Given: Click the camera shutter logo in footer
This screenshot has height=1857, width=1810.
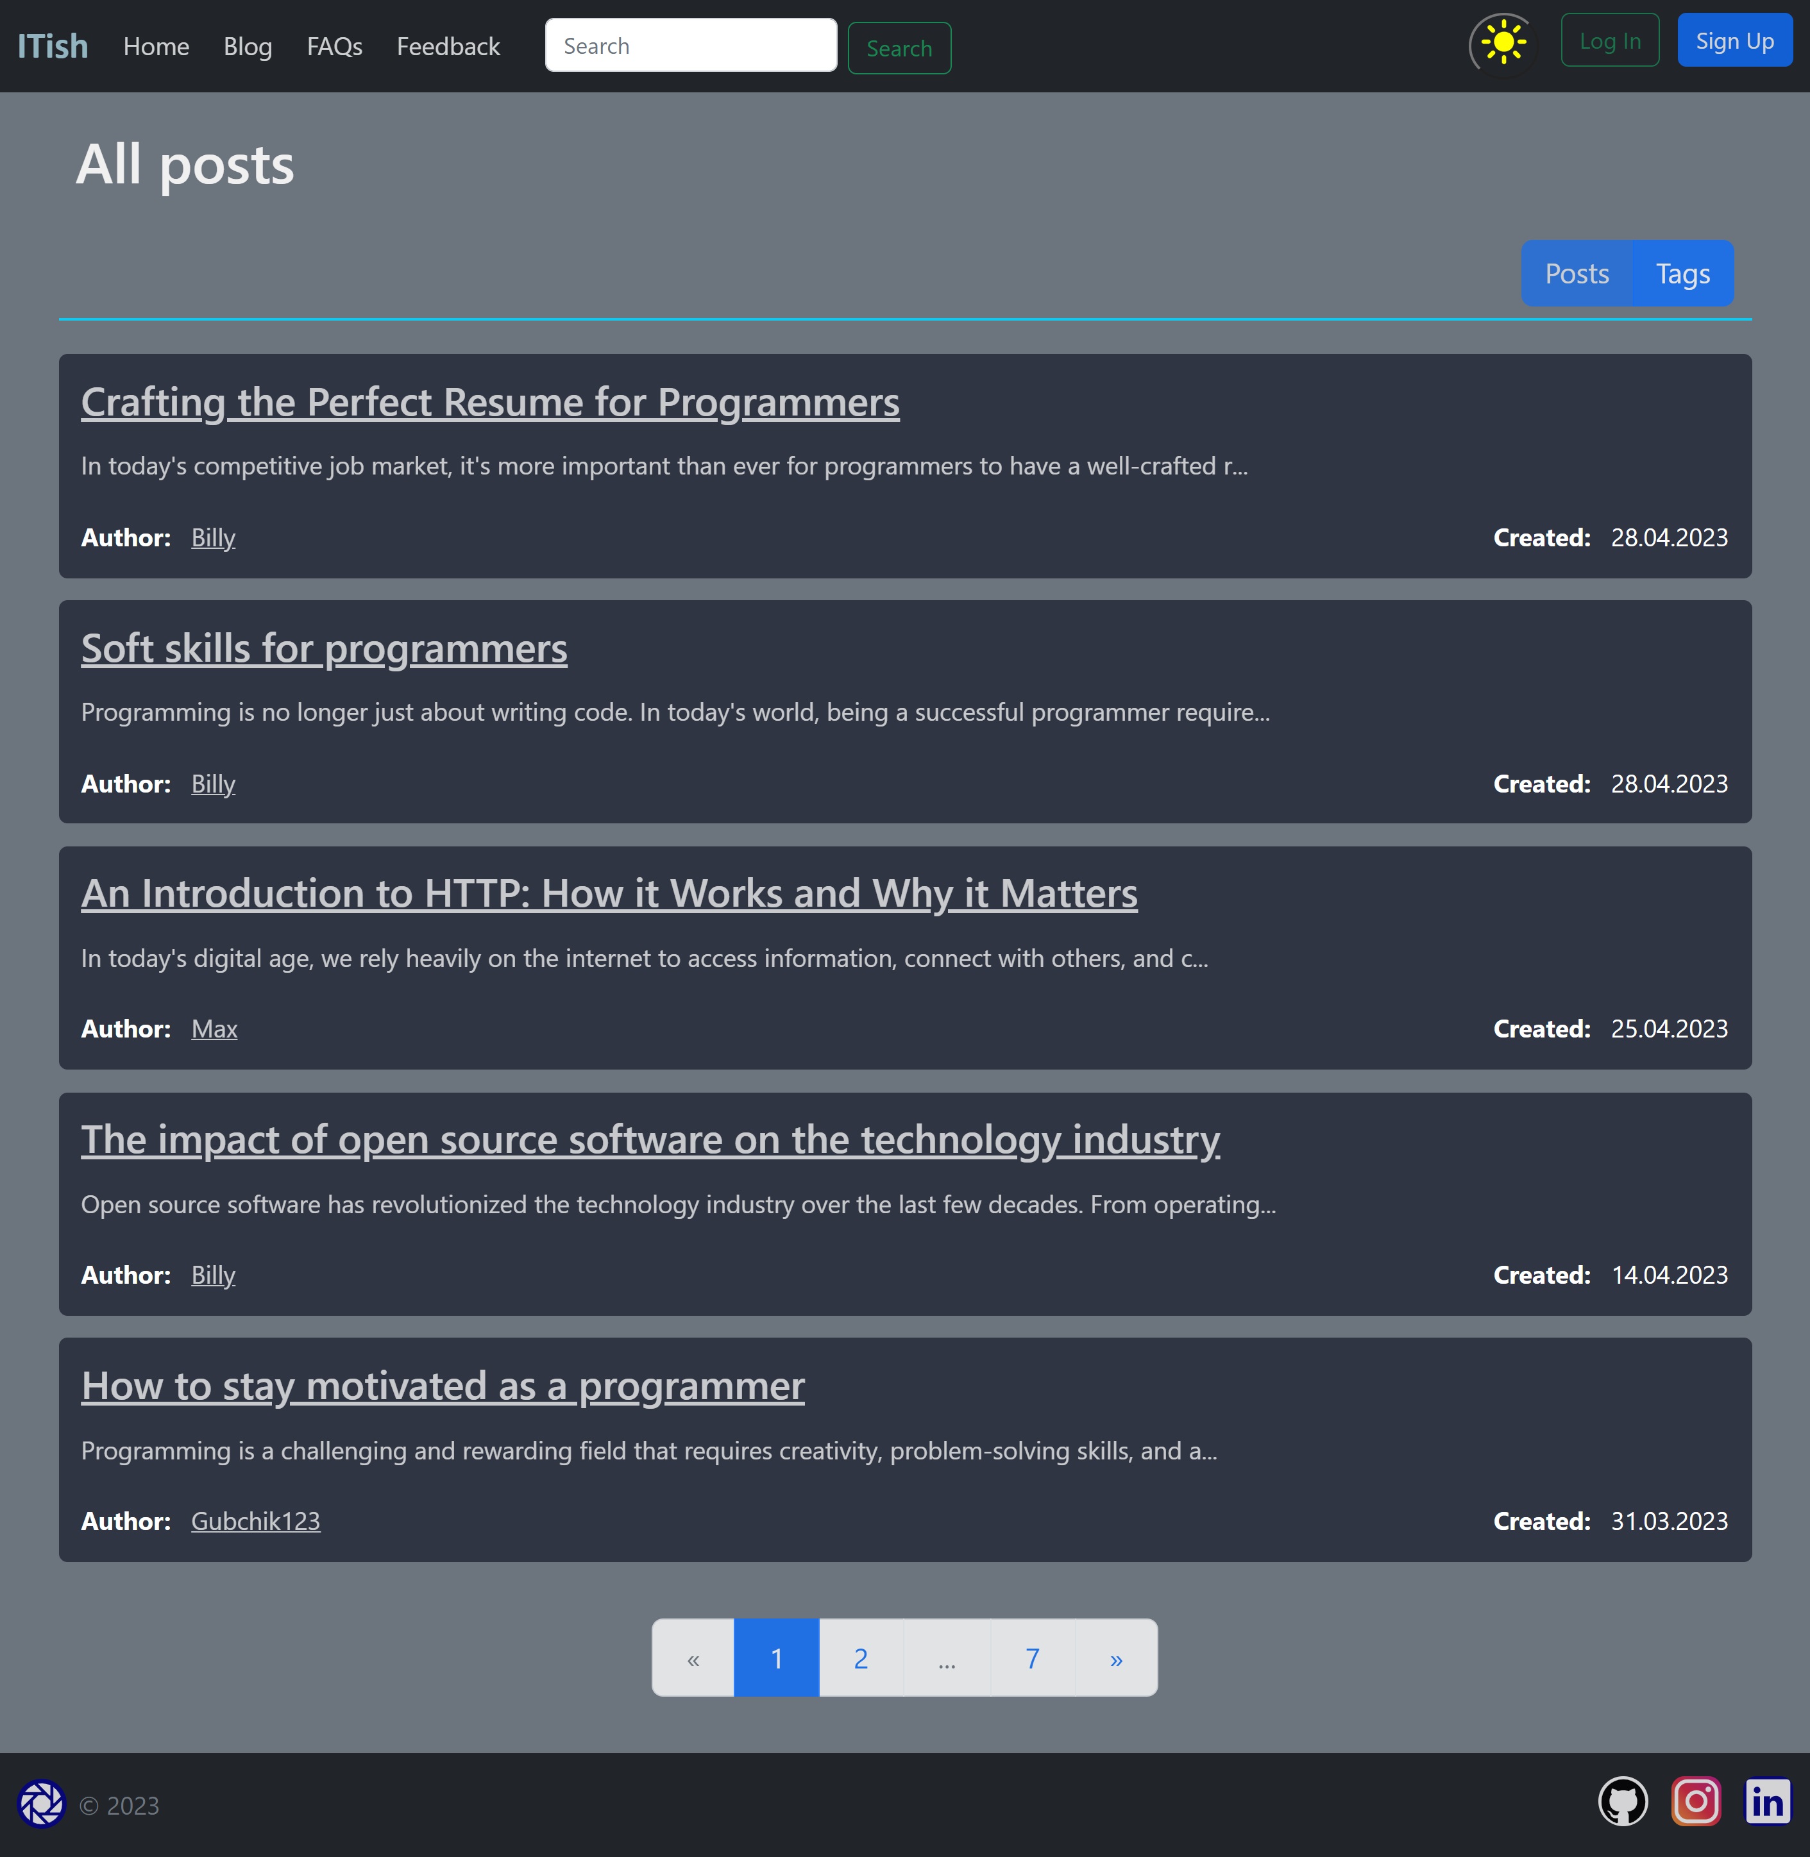Looking at the screenshot, I should 42,1803.
